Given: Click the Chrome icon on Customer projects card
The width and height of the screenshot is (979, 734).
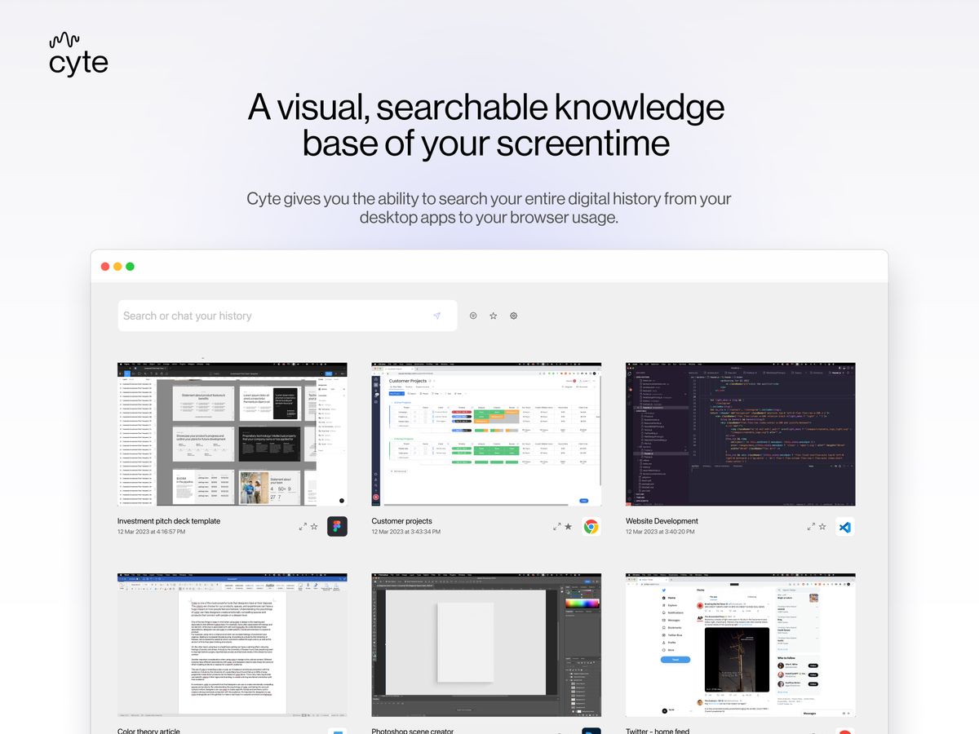Looking at the screenshot, I should click(x=590, y=526).
